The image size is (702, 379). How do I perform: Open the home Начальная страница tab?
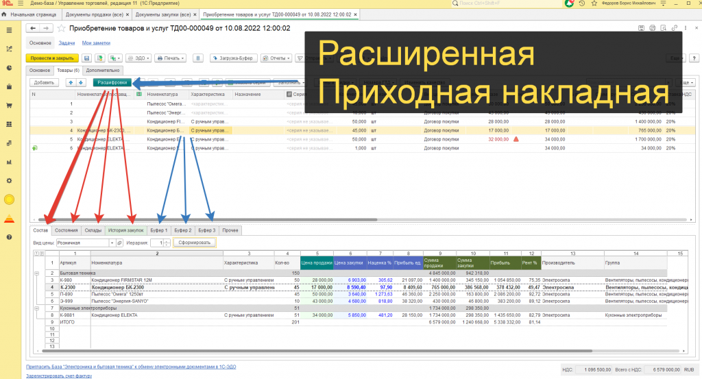coord(29,15)
